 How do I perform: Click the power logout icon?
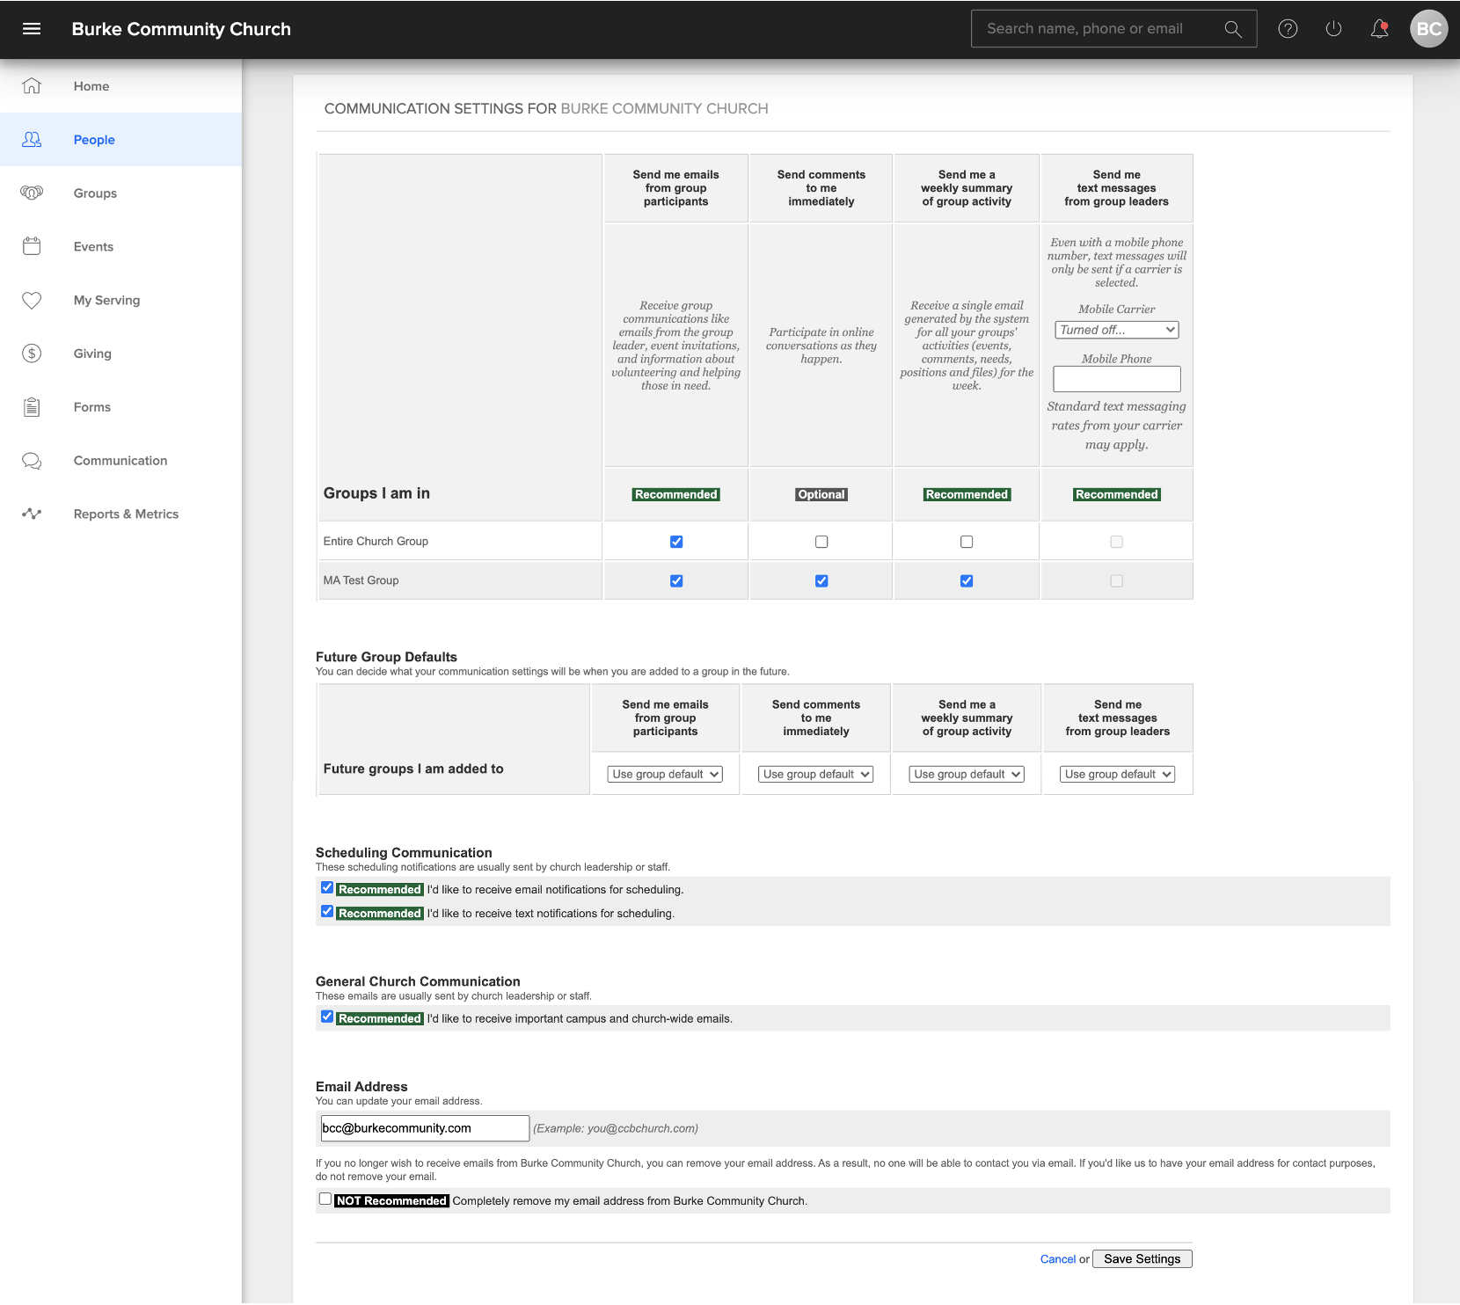[x=1333, y=29]
